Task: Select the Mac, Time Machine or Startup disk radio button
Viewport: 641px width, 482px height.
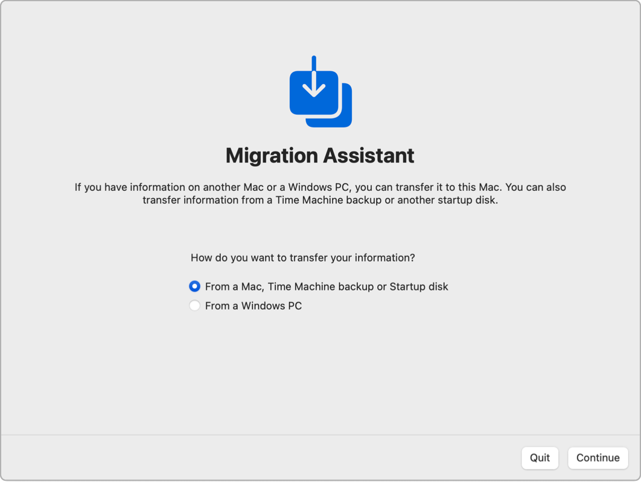Action: point(194,286)
